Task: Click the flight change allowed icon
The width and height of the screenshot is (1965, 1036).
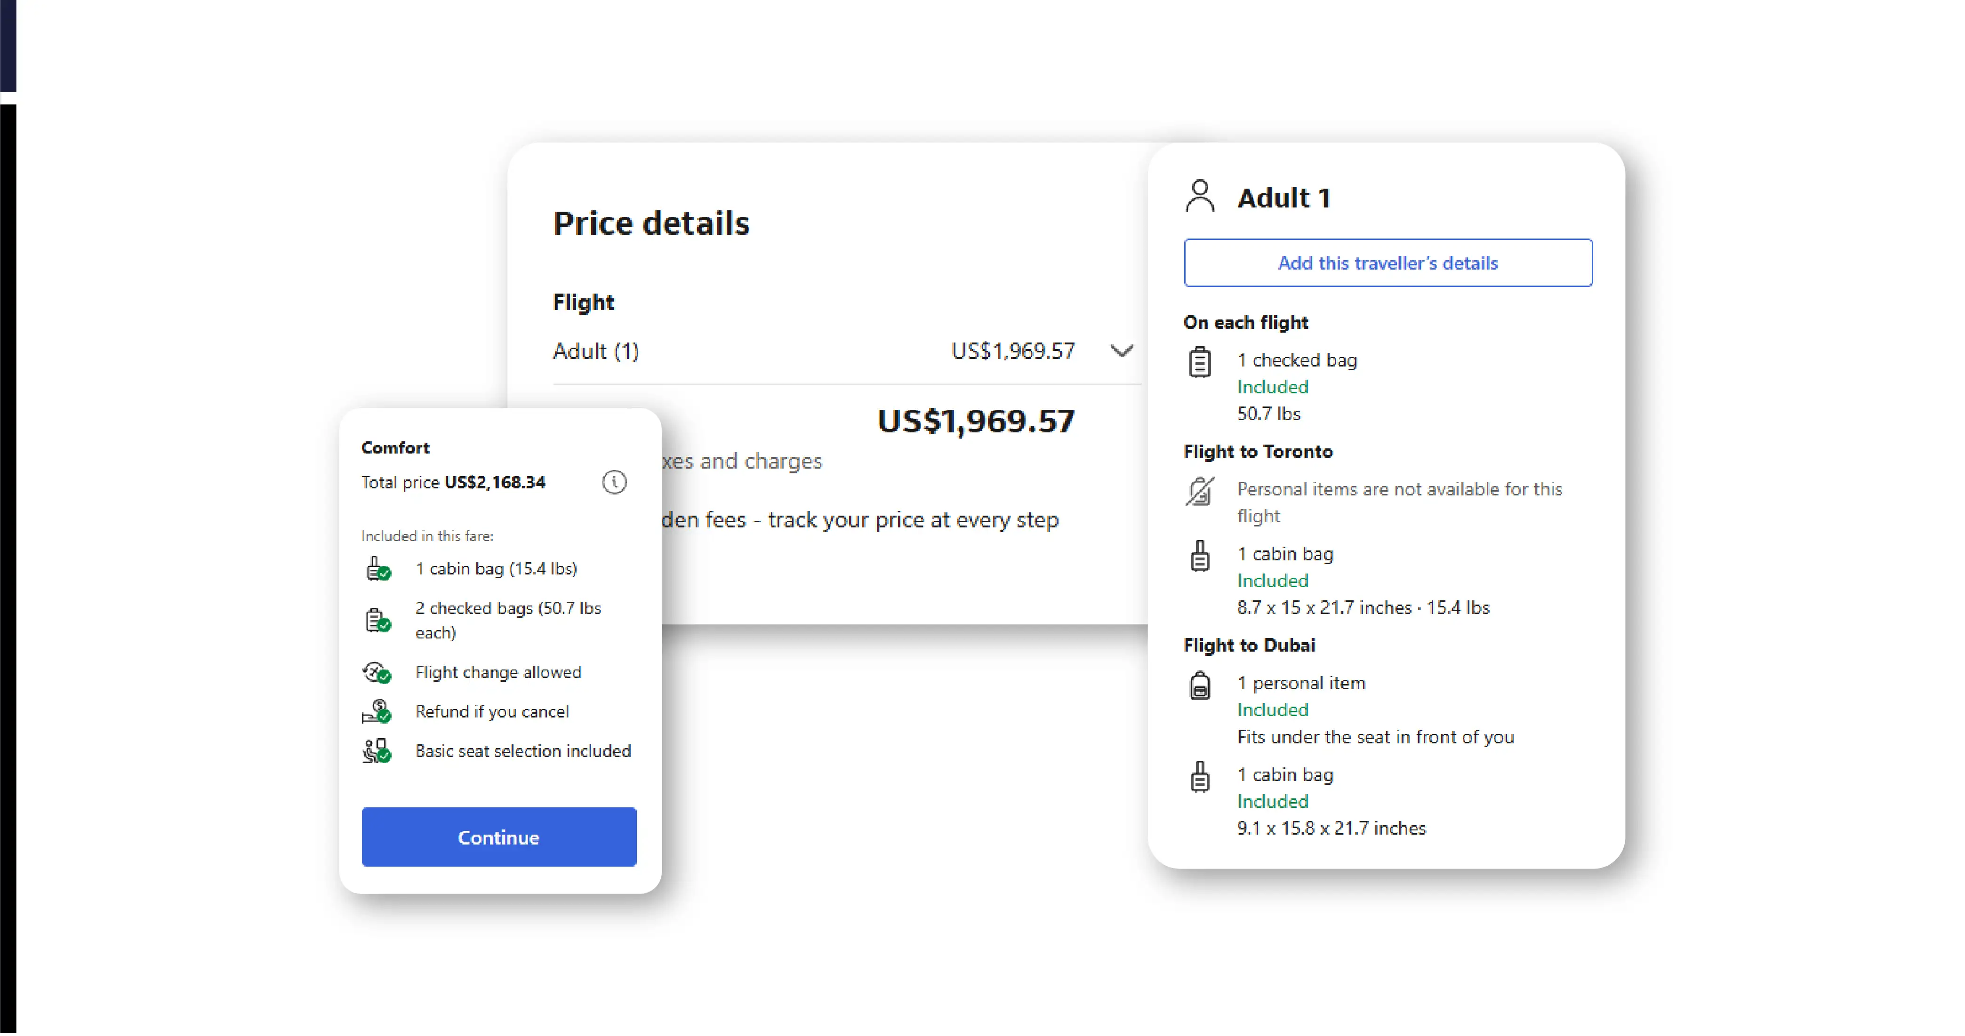Action: (x=376, y=672)
